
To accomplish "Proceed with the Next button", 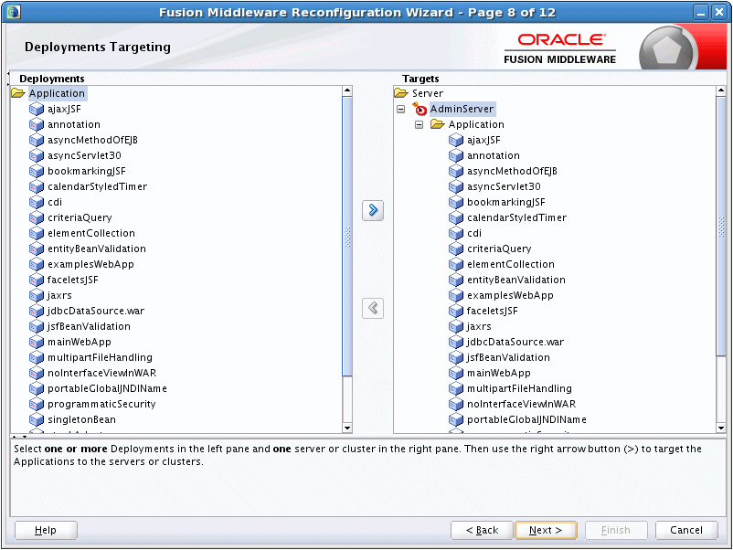I will (x=546, y=530).
